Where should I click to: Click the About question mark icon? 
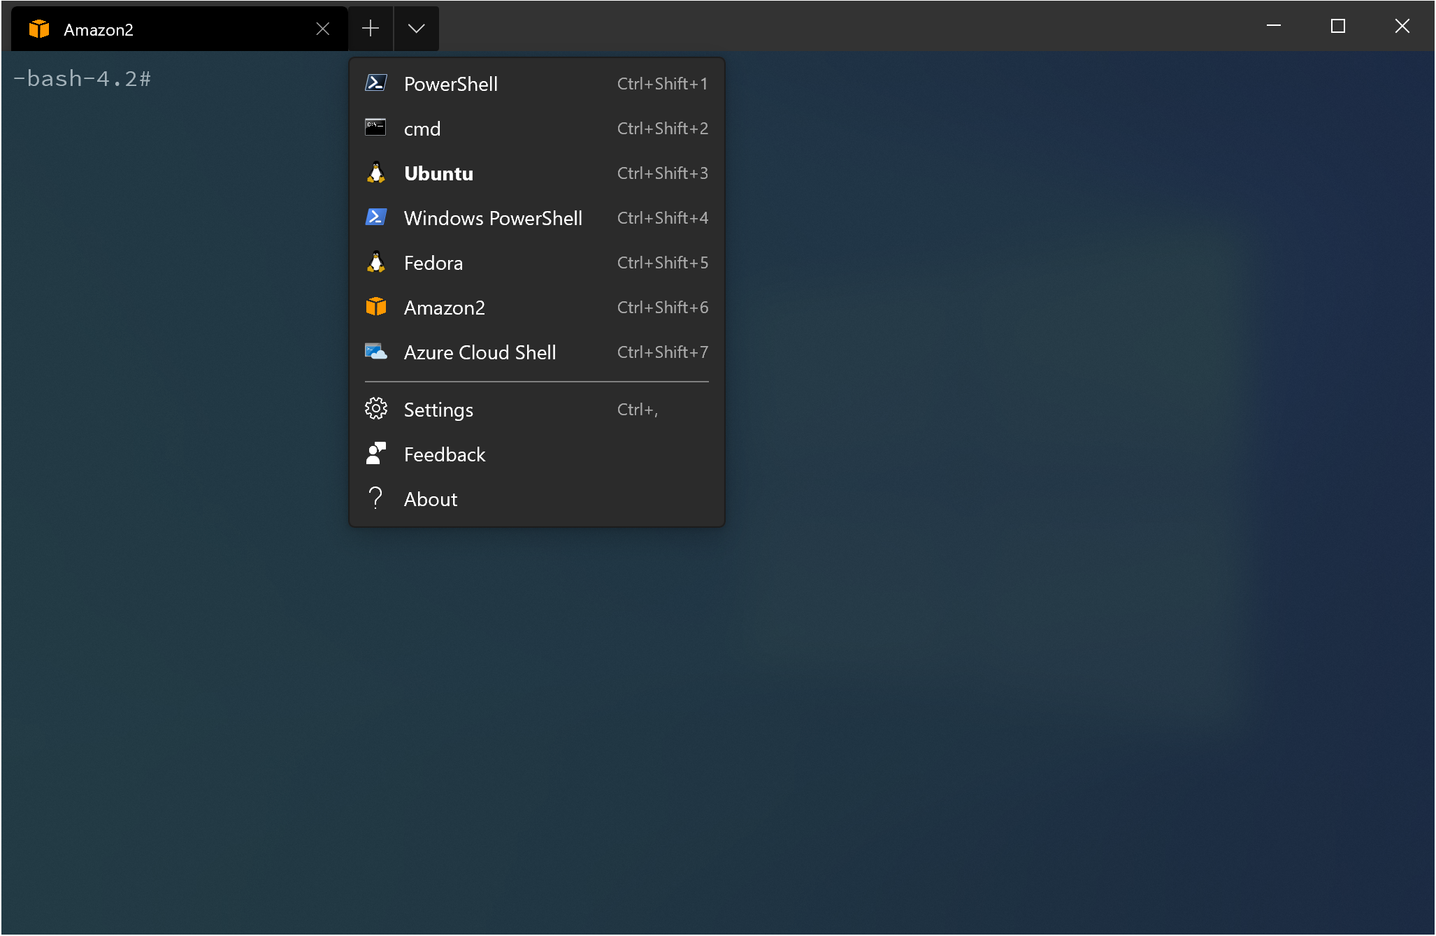375,498
